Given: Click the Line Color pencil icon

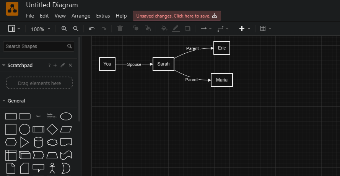Looking at the screenshot, I should [x=176, y=29].
